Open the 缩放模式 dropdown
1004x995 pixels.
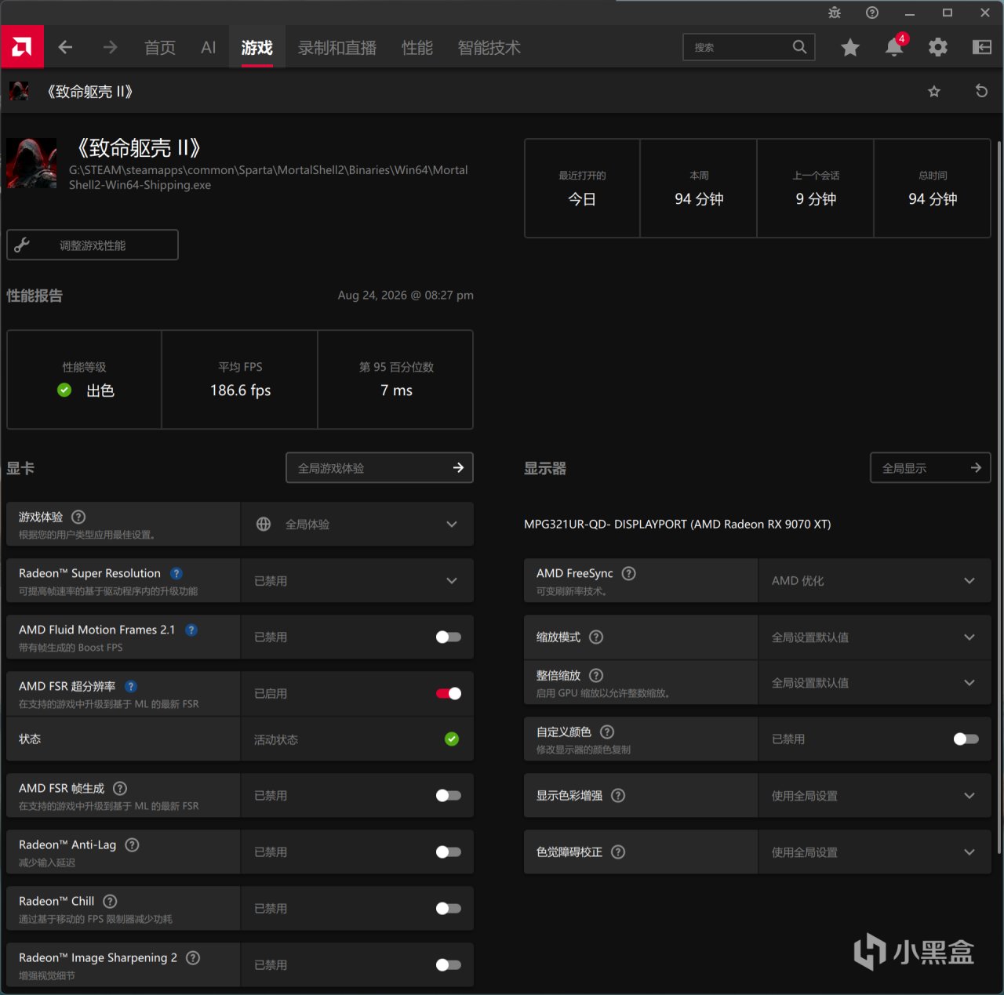tap(875, 637)
